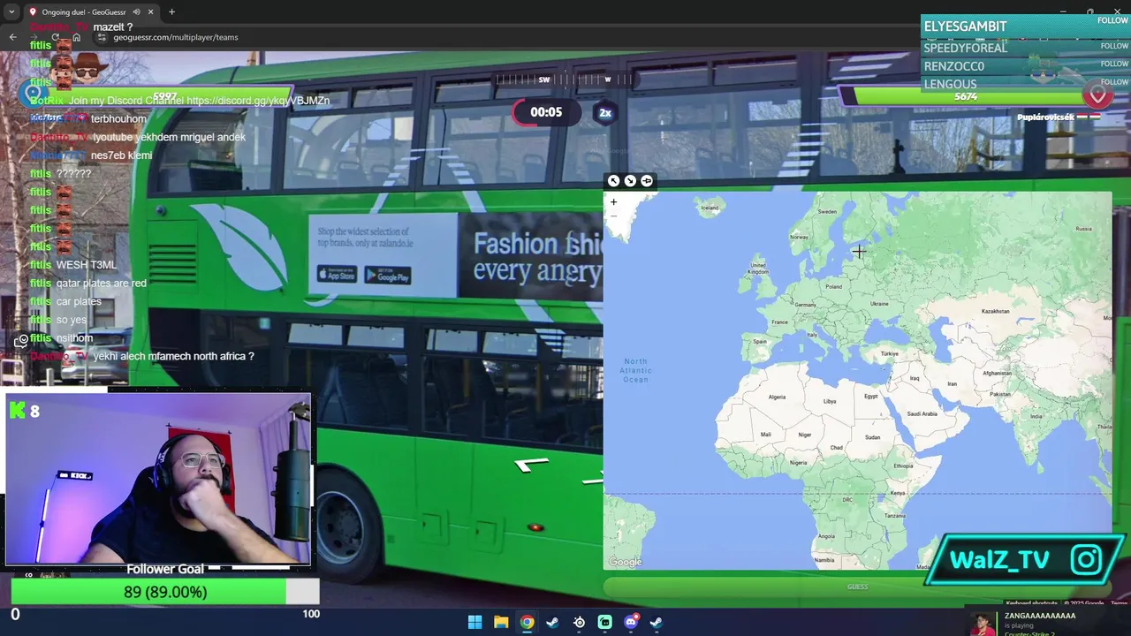
Task: Click the opponent red heart avatar icon
Action: click(1098, 95)
